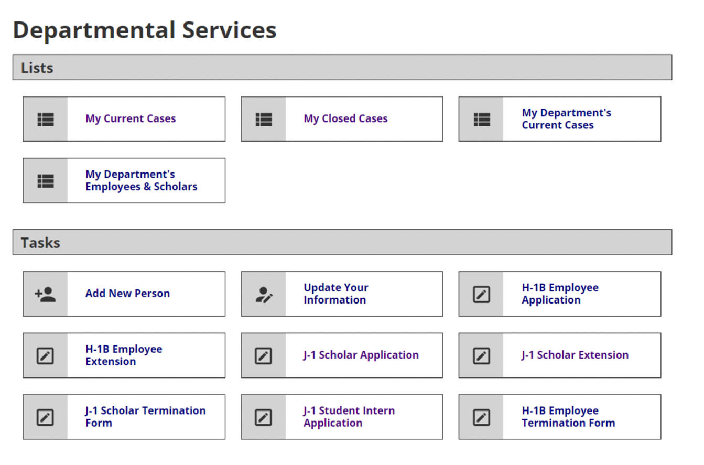
Task: Open My Department's Employees & Scholars
Action: [x=141, y=180]
